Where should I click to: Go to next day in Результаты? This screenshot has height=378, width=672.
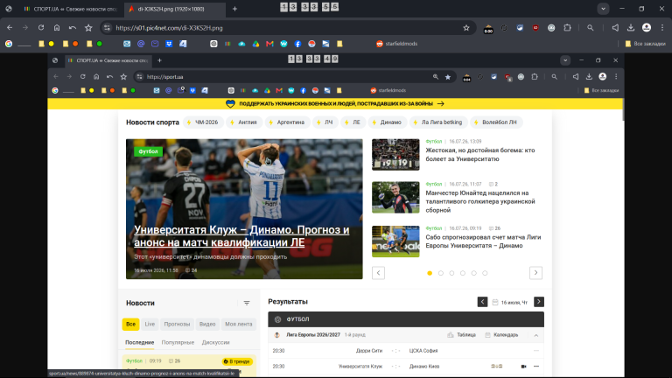[x=539, y=302]
